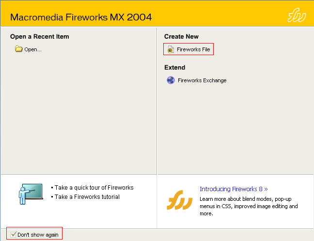
Task: Click the Extend section heading
Action: pyautogui.click(x=174, y=67)
